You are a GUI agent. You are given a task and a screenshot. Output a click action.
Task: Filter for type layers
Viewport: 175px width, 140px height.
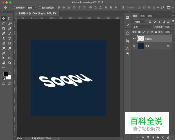click(159, 22)
